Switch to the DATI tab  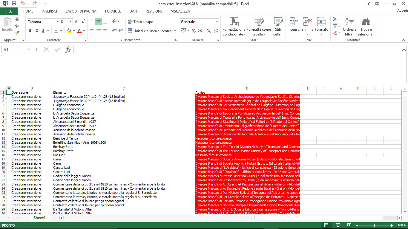coord(133,11)
